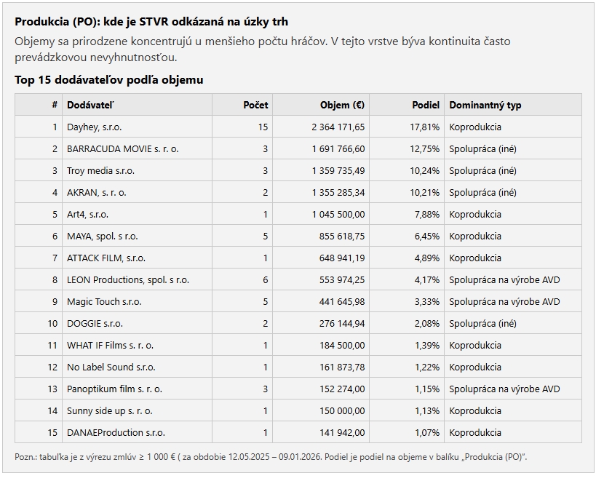This screenshot has width=596, height=481.
Task: Click the Troy media s.r.o. row name
Action: click(x=100, y=170)
